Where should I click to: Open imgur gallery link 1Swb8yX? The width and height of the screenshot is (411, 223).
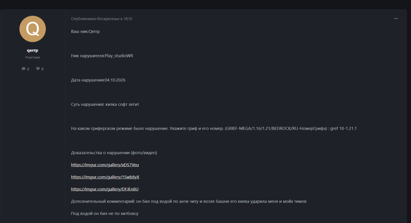pos(105,177)
